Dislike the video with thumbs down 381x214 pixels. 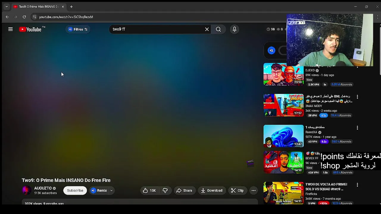pyautogui.click(x=165, y=191)
